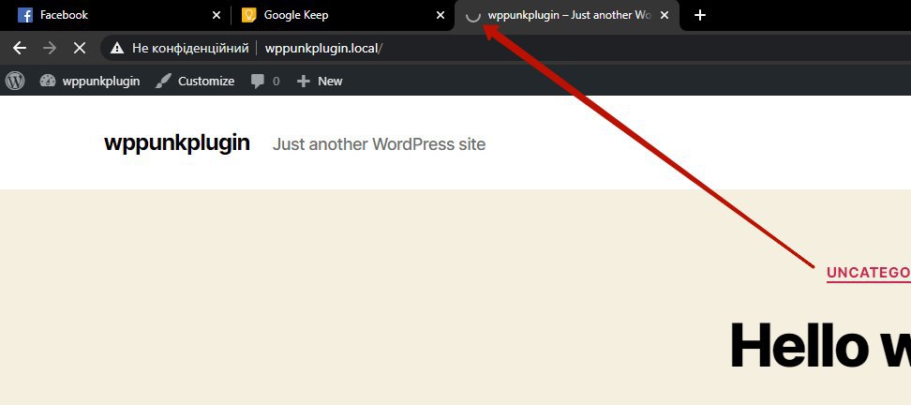Click the not-secure warning icon

[117, 48]
